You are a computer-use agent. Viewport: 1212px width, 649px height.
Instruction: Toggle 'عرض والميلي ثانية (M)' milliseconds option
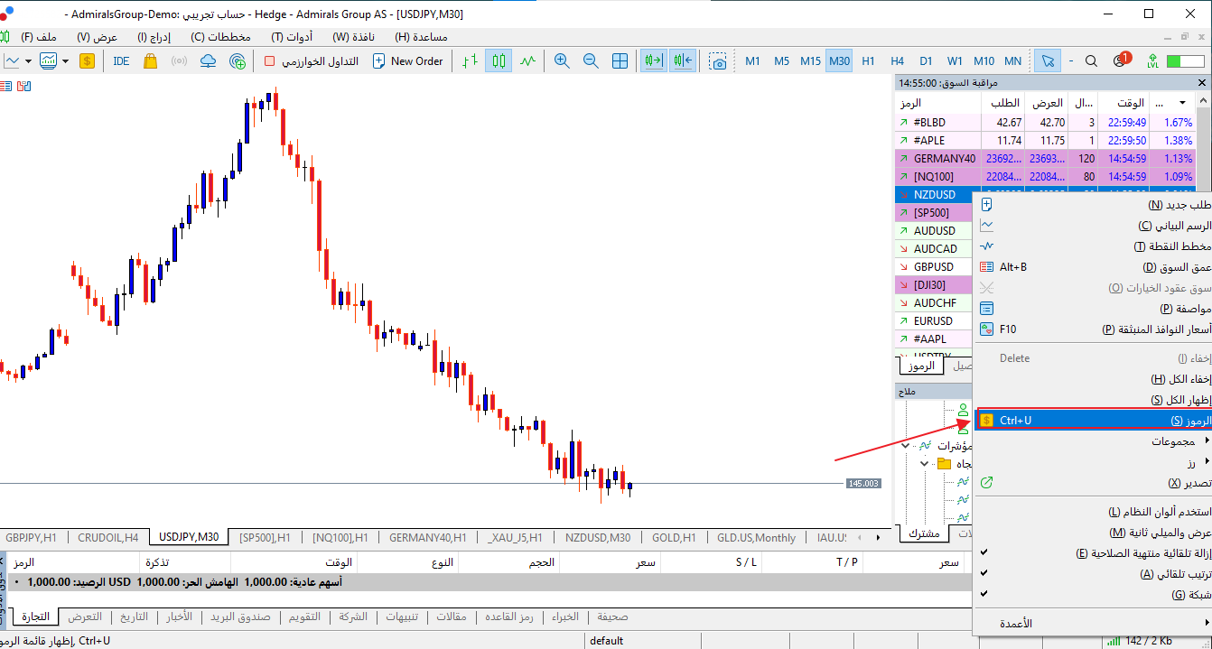point(1093,533)
